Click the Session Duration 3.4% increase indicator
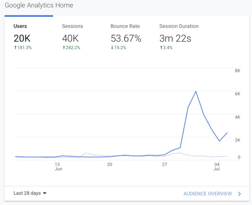The width and height of the screenshot is (252, 205). click(166, 48)
